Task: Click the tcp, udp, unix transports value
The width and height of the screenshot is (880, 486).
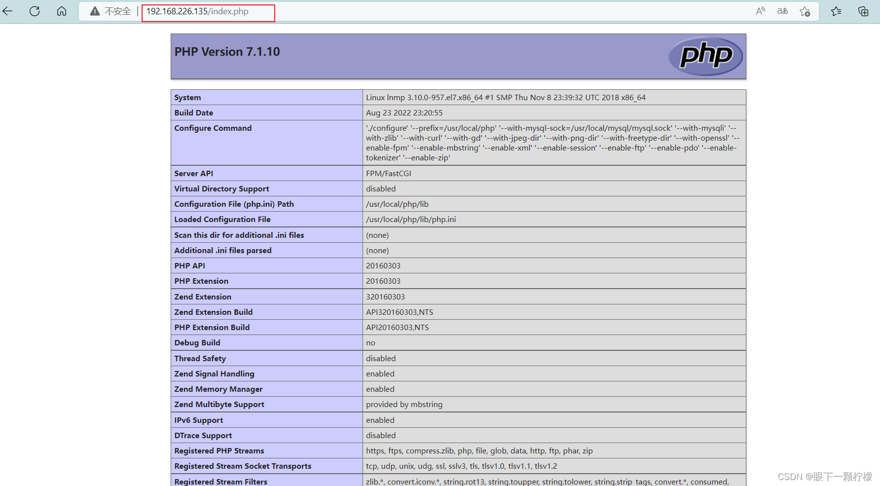Action: (x=462, y=466)
